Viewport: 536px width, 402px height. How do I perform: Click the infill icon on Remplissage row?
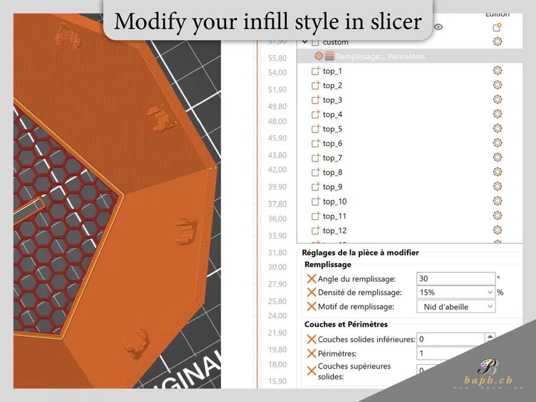[x=319, y=56]
